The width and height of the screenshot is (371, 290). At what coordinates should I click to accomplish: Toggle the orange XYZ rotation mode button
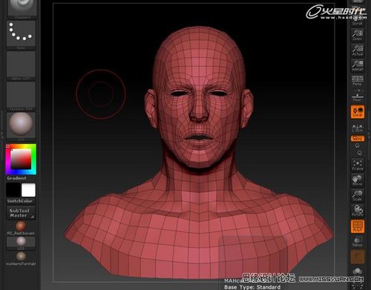358,139
